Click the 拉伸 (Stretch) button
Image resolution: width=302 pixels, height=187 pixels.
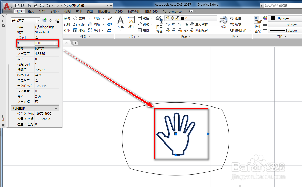[67, 31]
